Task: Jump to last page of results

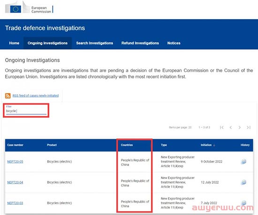Action: (249, 128)
